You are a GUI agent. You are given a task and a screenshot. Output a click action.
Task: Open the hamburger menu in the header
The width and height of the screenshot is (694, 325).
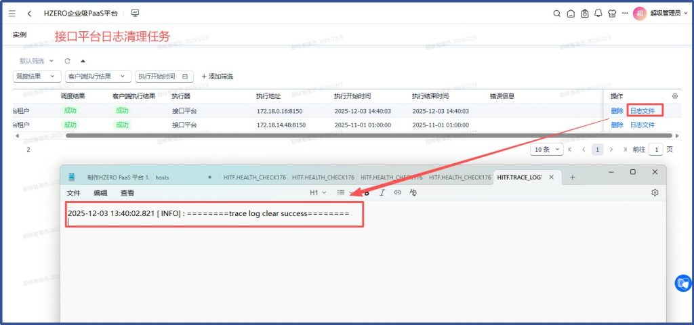(12, 13)
